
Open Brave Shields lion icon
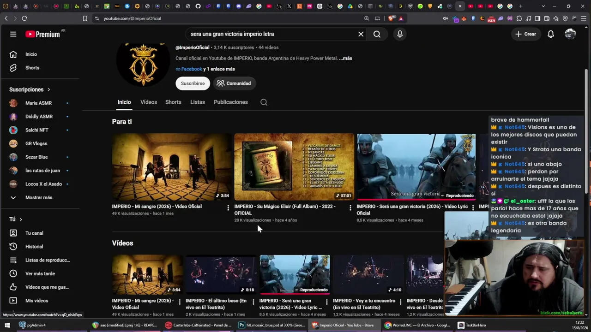tap(392, 18)
